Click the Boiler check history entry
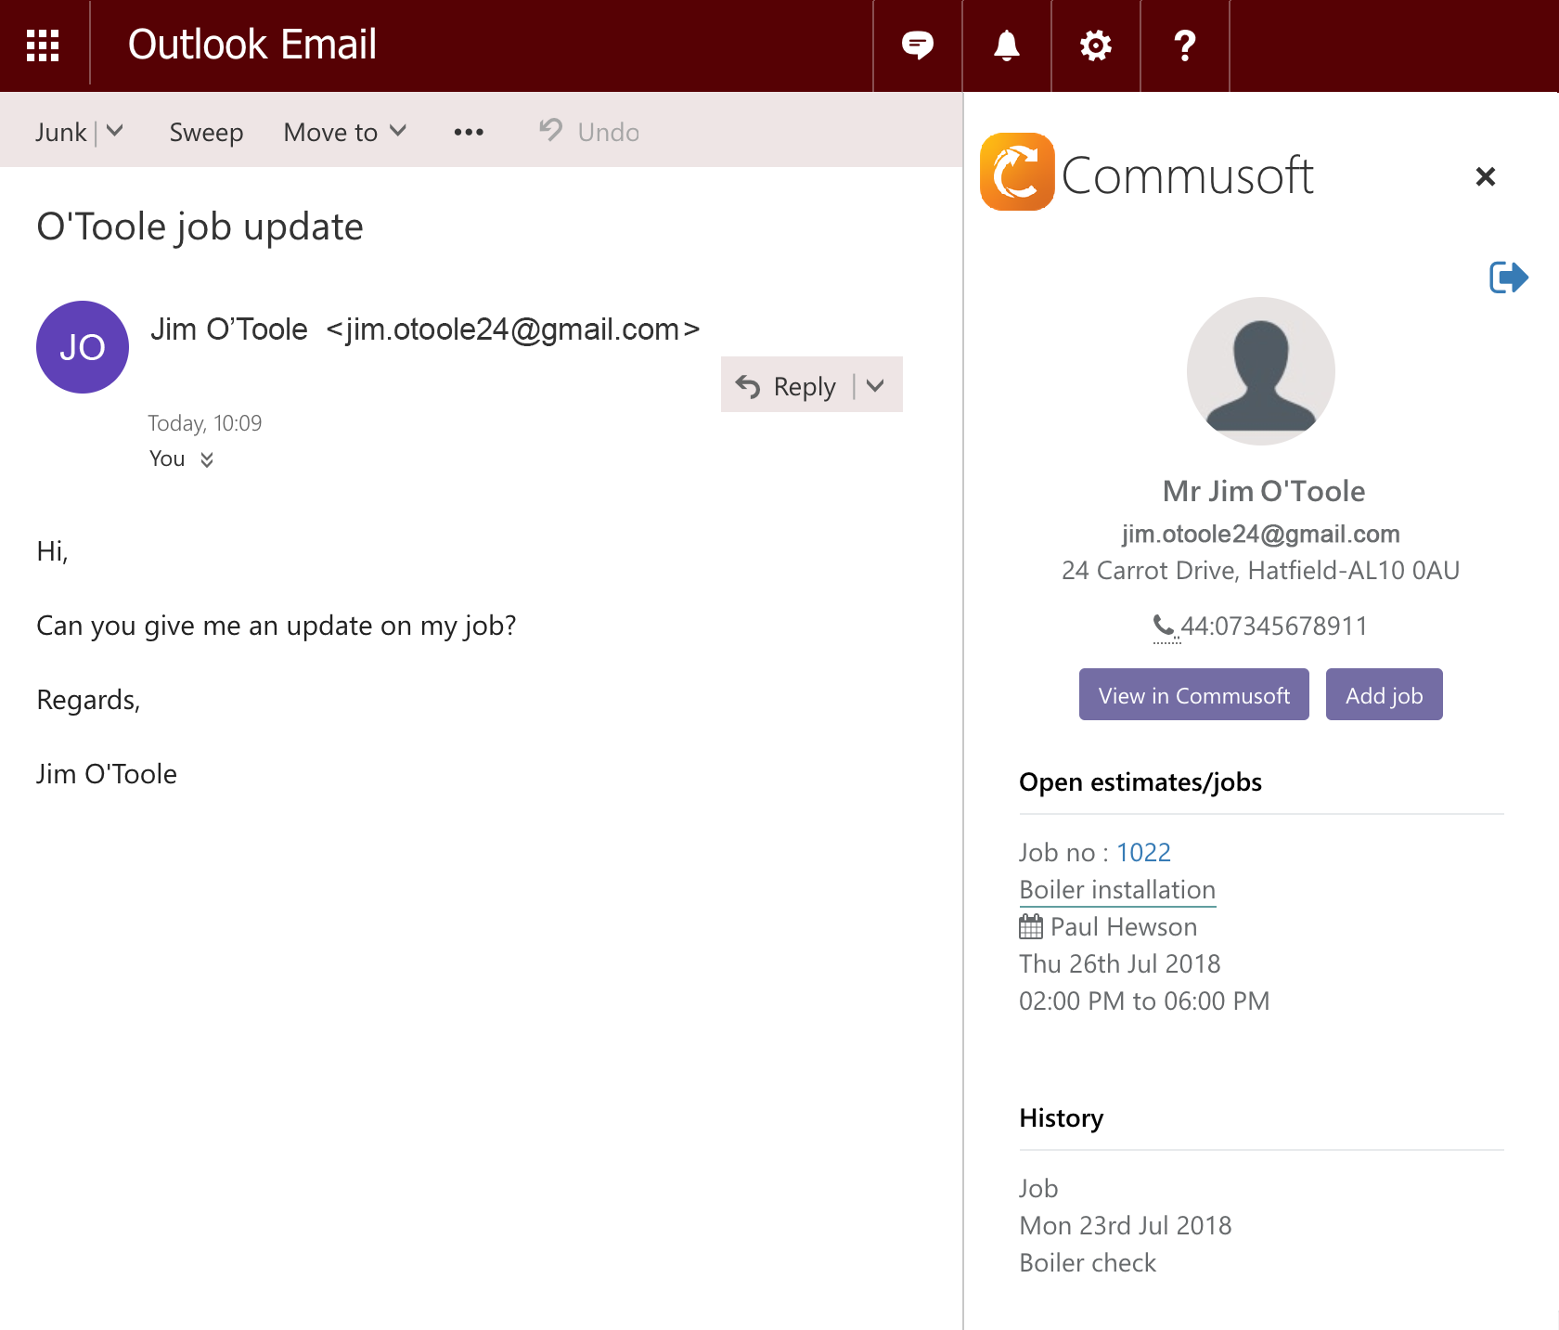This screenshot has width=1559, height=1330. pyautogui.click(x=1088, y=1263)
